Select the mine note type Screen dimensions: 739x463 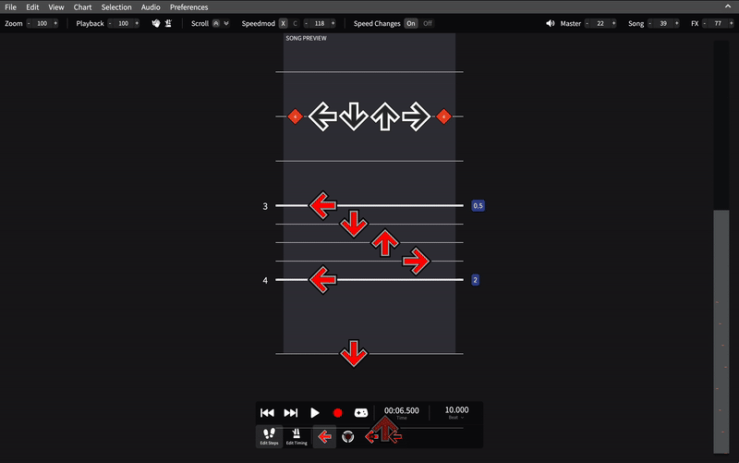pyautogui.click(x=348, y=436)
